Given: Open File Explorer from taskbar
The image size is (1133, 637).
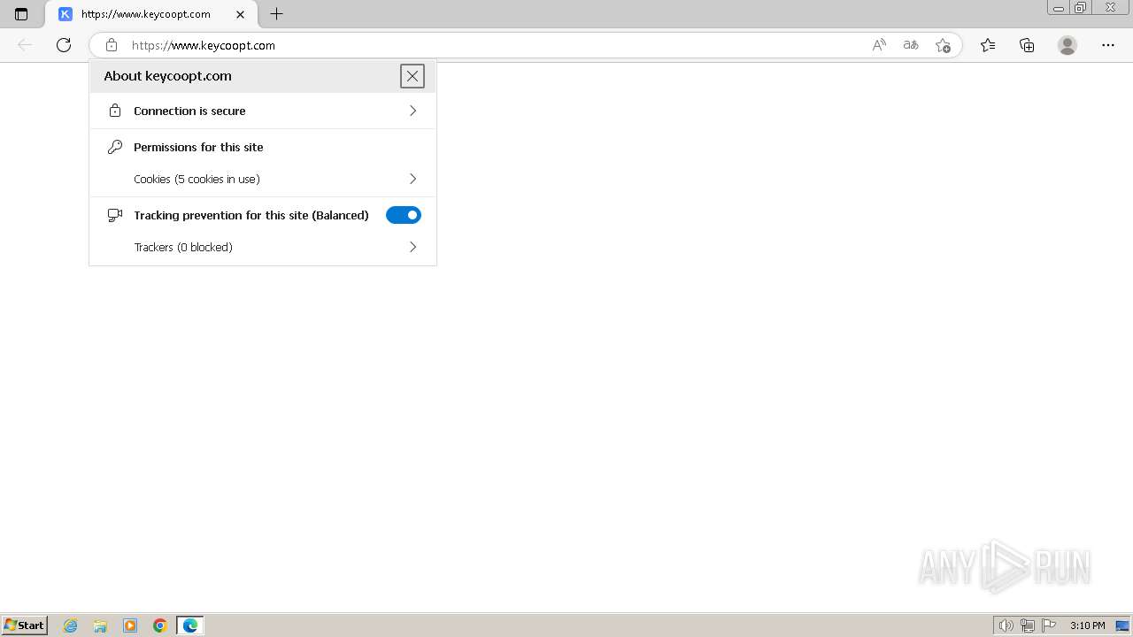Looking at the screenshot, I should (x=100, y=625).
